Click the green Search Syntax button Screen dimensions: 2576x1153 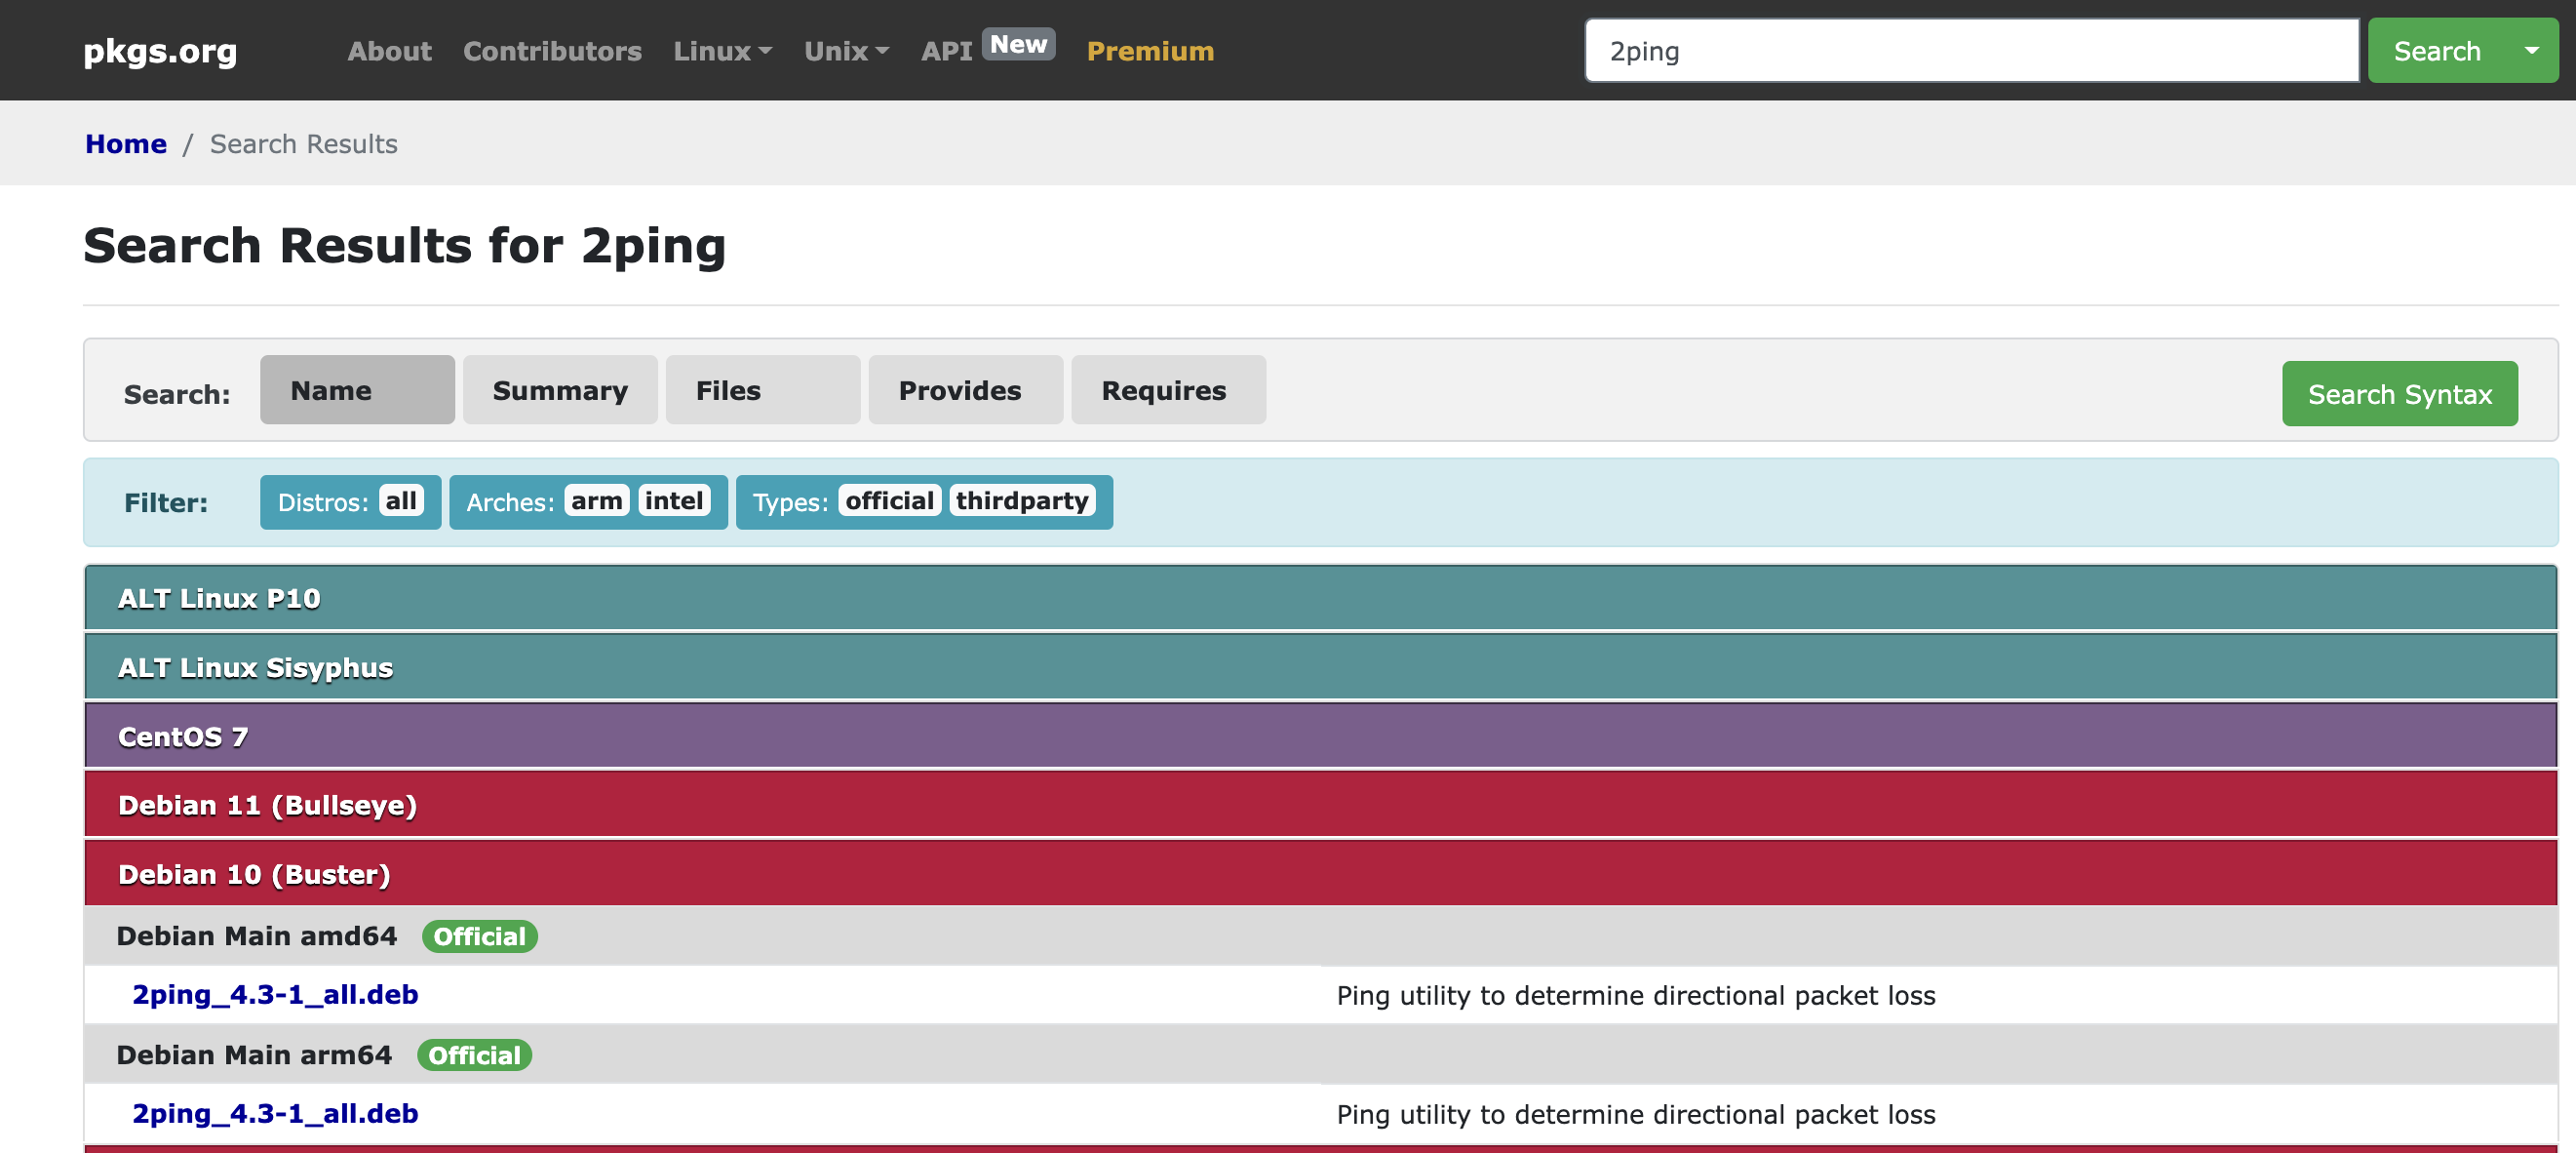coord(2398,394)
